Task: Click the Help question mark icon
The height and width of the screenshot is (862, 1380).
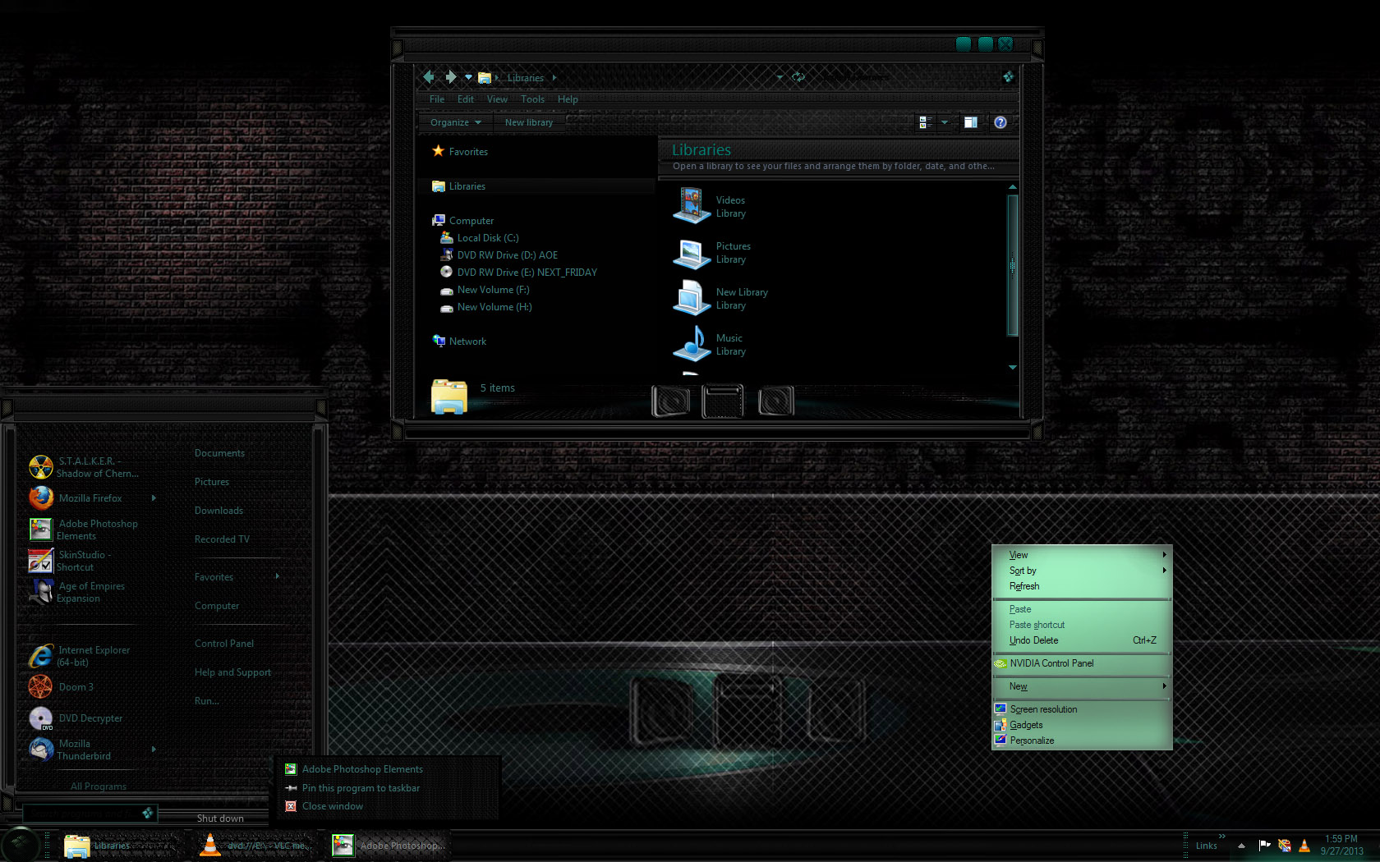Action: tap(1000, 122)
